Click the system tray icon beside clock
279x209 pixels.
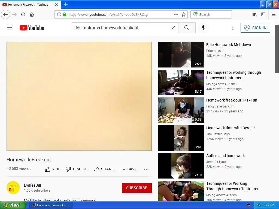pyautogui.click(x=259, y=205)
